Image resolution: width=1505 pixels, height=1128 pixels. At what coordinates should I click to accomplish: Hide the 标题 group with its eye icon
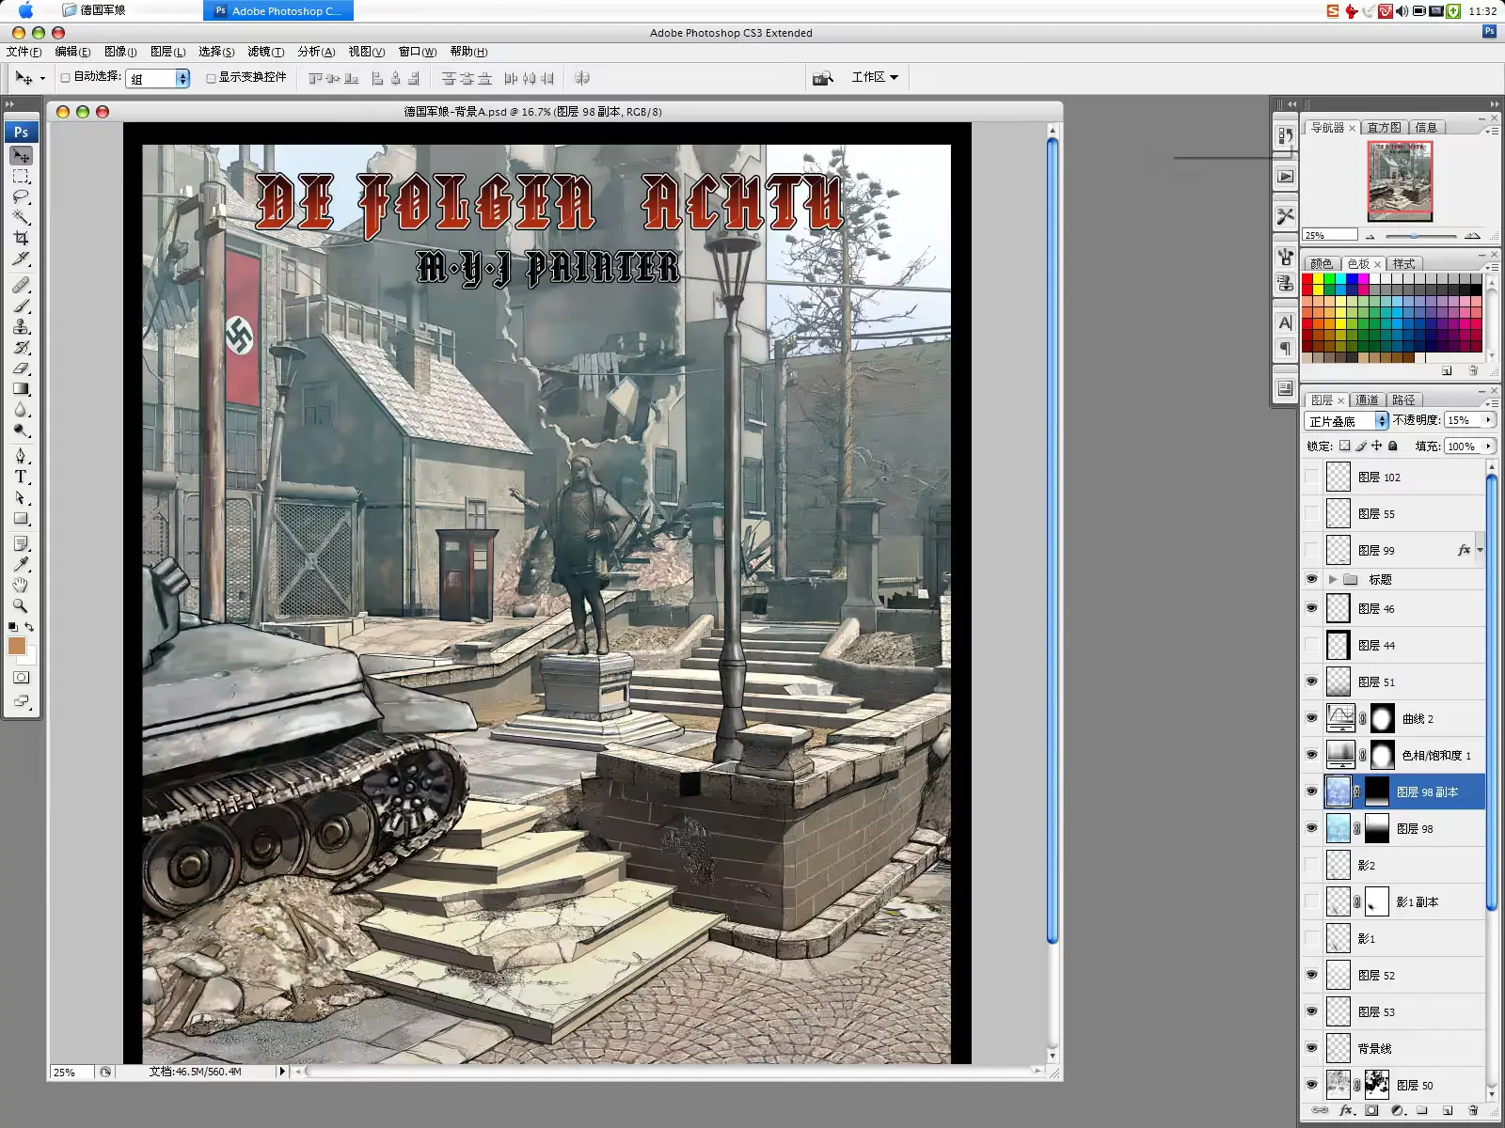[1311, 579]
